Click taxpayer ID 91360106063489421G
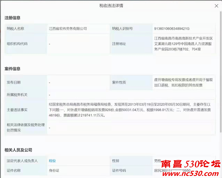Image resolution: width=222 pixels, height=178 pixels. point(172,29)
